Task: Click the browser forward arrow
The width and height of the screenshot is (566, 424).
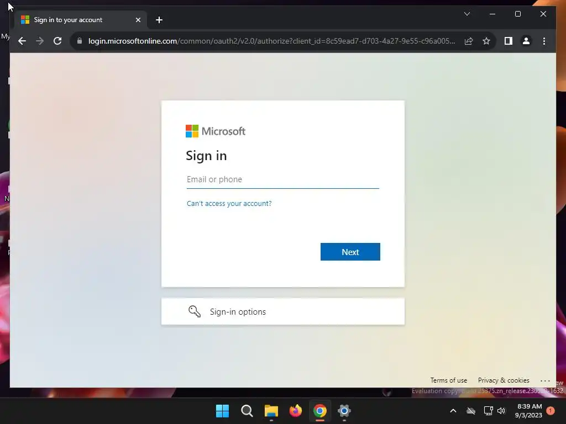Action: tap(40, 41)
